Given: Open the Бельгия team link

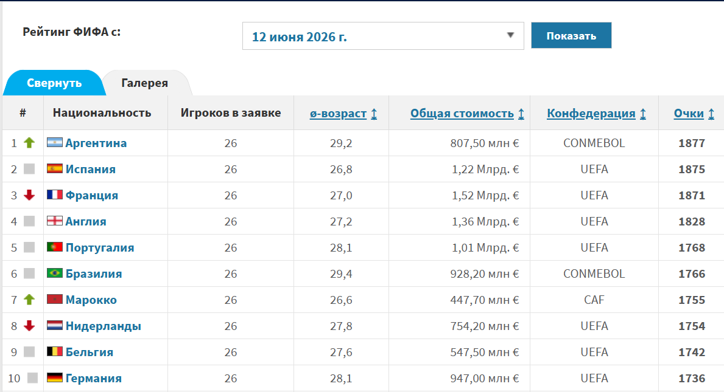Looking at the screenshot, I should 90,352.
